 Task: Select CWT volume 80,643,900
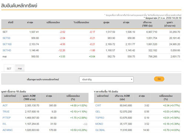pos(126,105)
